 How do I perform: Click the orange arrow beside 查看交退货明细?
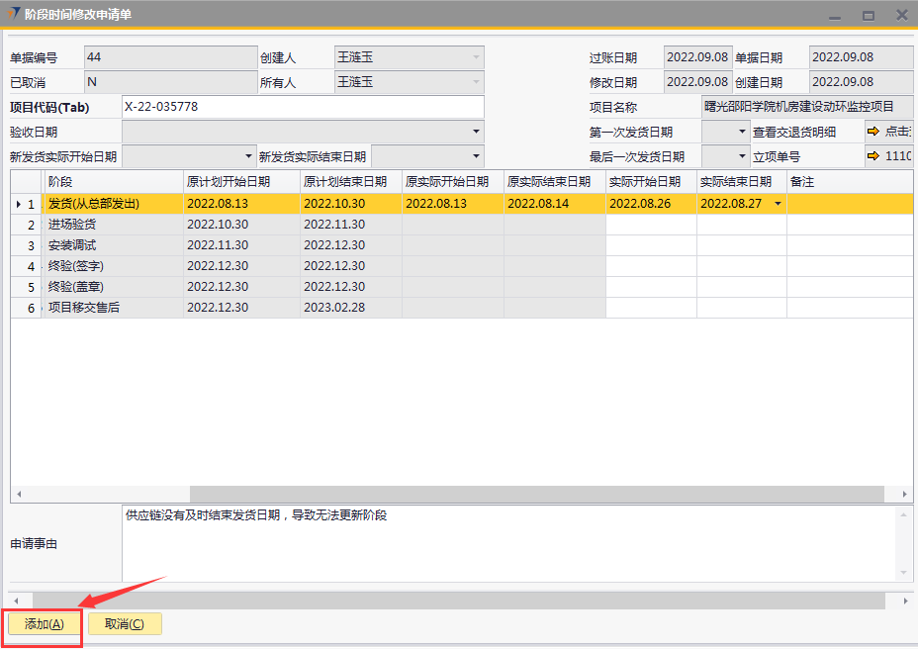click(x=872, y=132)
